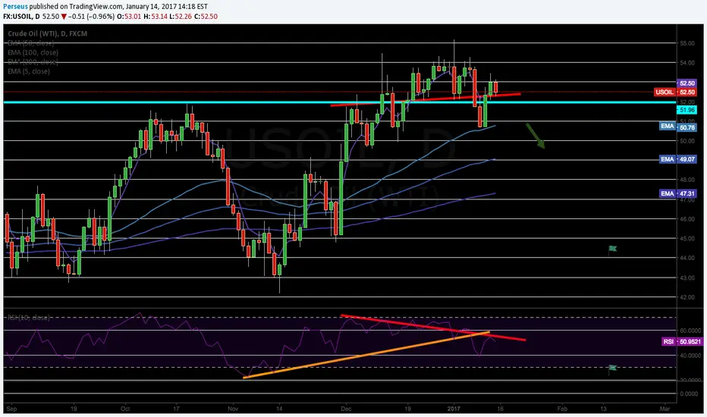Click the 44.00 price axis label

pyautogui.click(x=687, y=258)
